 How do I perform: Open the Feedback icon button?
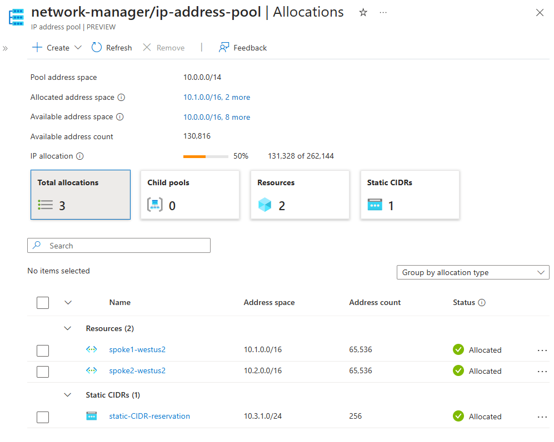point(223,47)
